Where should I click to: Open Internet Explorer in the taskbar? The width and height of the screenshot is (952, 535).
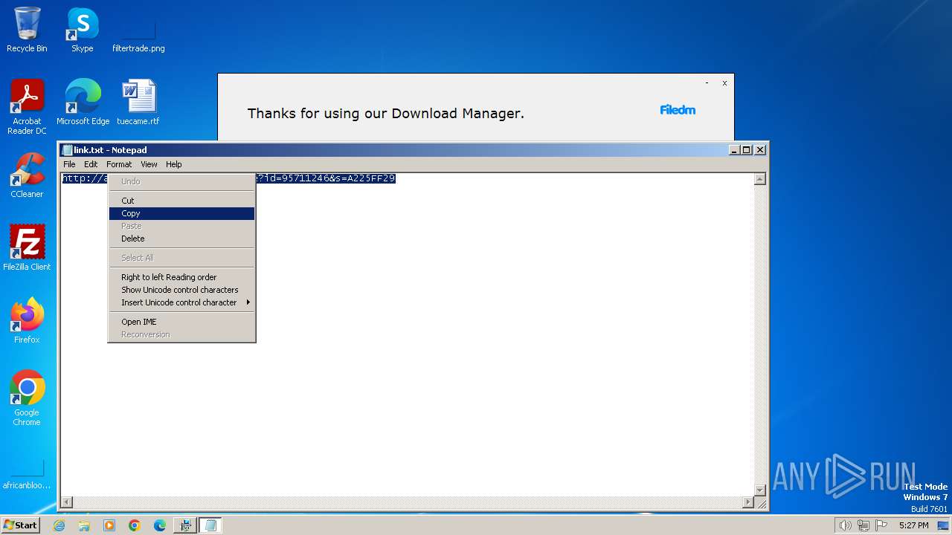(x=59, y=525)
